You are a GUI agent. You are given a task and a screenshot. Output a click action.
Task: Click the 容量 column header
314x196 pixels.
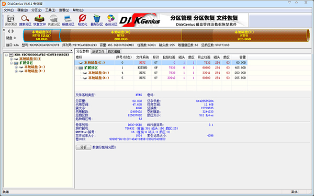(239, 57)
